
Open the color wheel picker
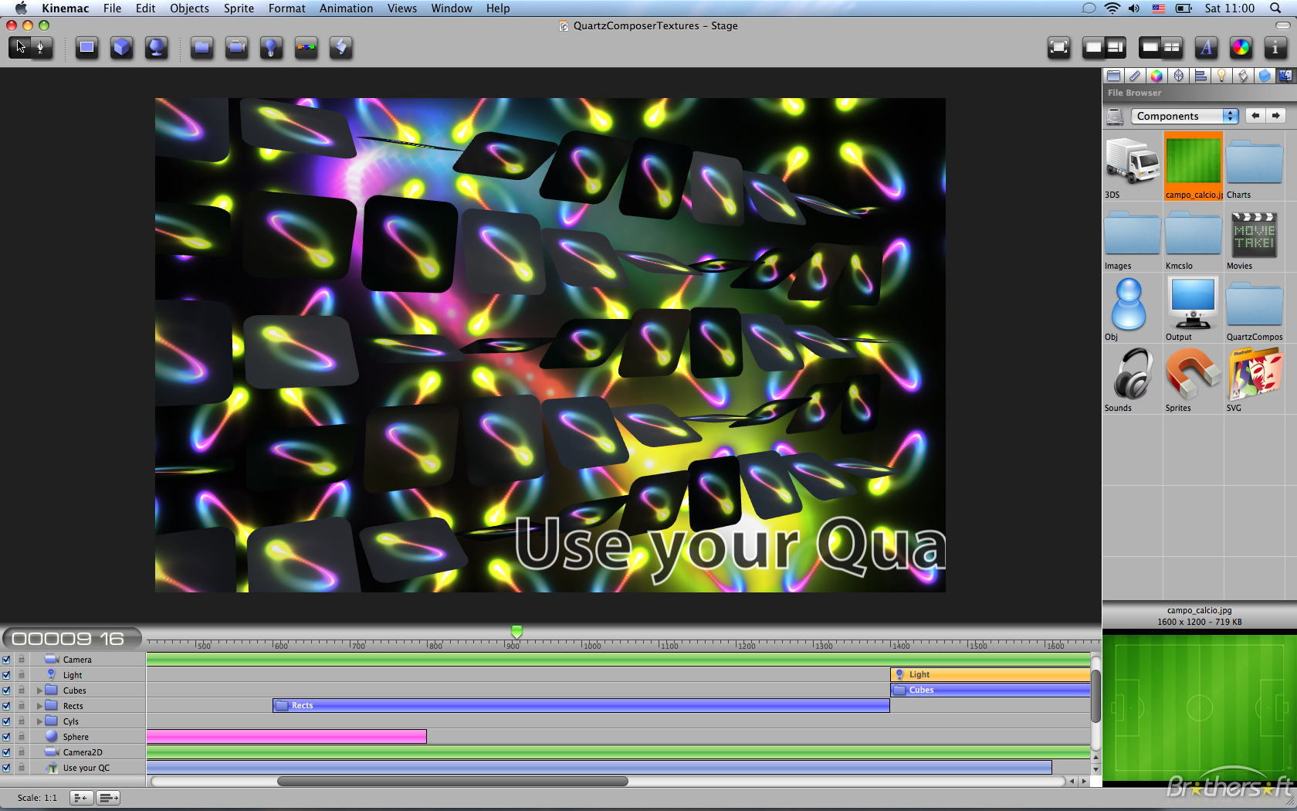(x=1241, y=48)
